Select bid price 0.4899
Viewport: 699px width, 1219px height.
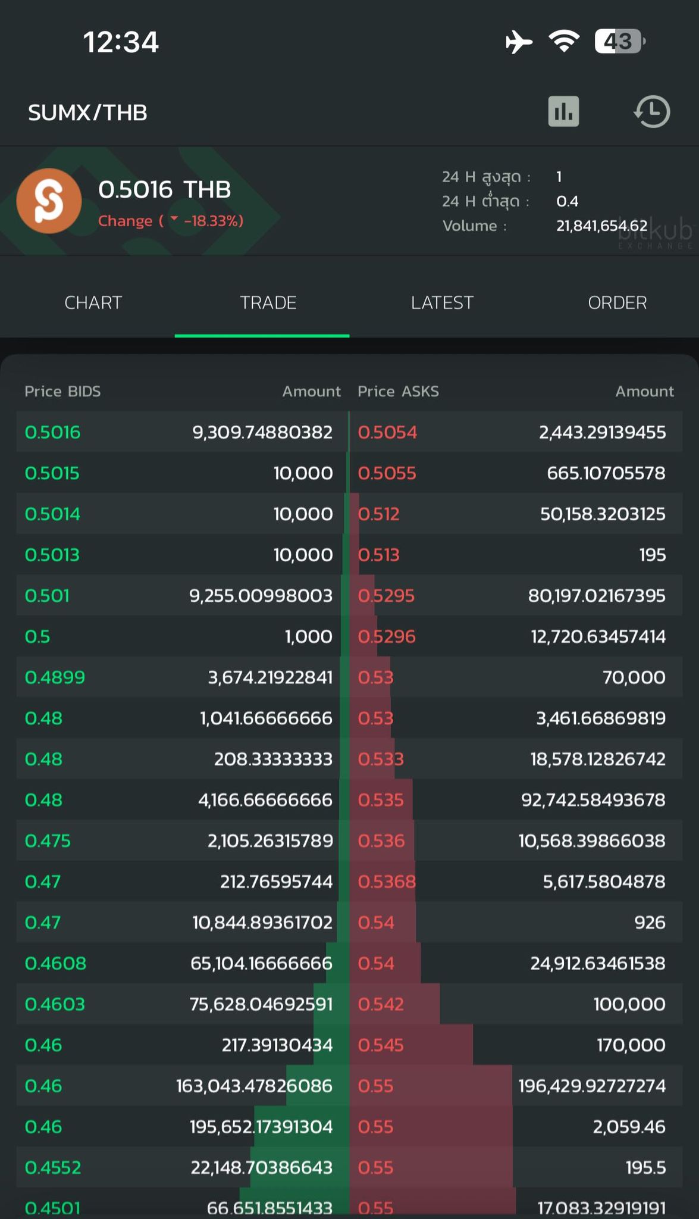[55, 677]
